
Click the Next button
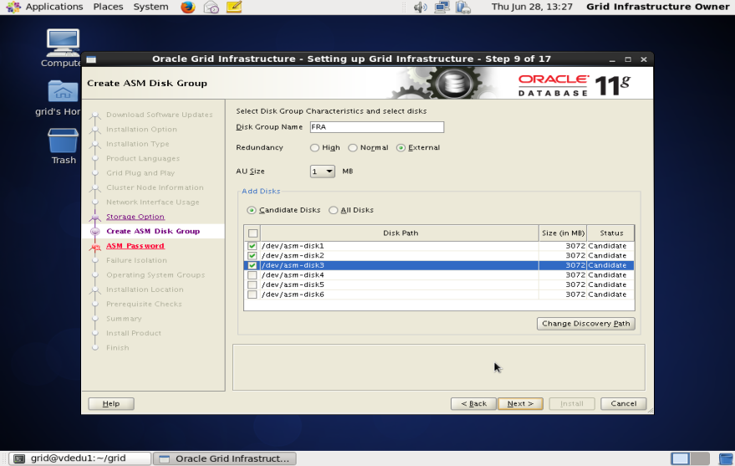point(520,403)
